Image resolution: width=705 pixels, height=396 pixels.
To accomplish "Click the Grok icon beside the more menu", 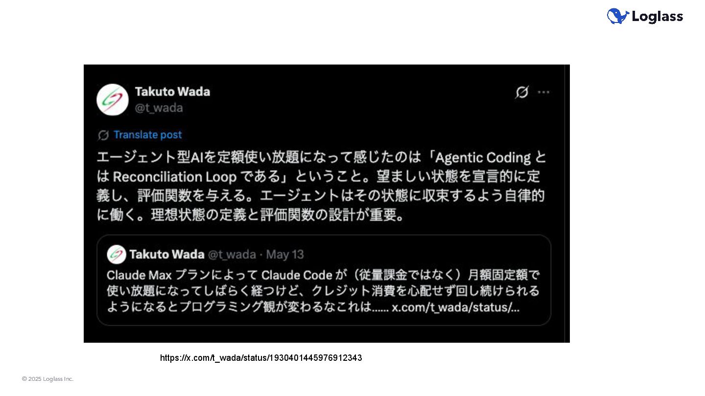I will pos(522,92).
